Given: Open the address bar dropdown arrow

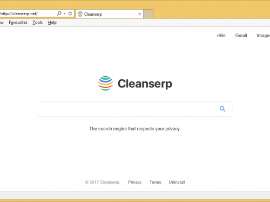Looking at the screenshot, I should point(65,13).
